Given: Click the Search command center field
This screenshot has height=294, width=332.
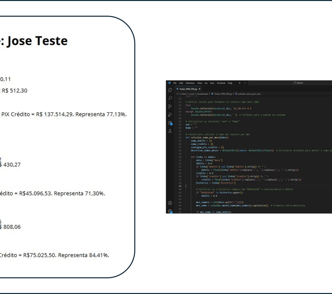Looking at the screenshot, I should (298, 83).
